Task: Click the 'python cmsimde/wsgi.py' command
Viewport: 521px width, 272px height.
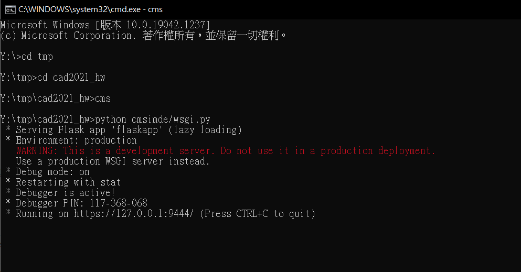Action: tap(153, 119)
